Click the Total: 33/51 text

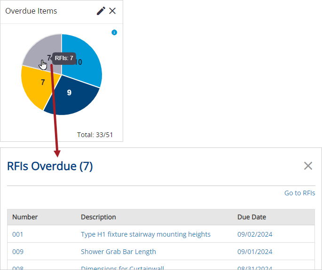coord(95,135)
